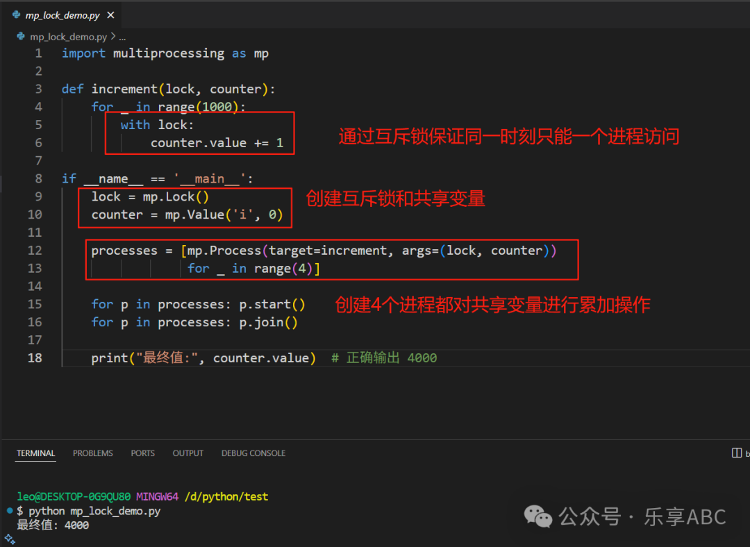Image resolution: width=750 pixels, height=547 pixels.
Task: Switch to the OUTPUT panel tab
Action: [188, 453]
